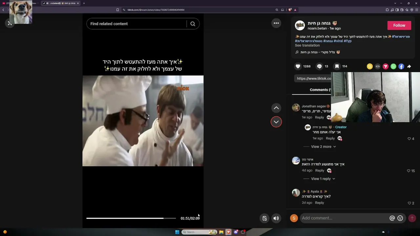Image resolution: width=420 pixels, height=236 pixels.
Task: Click the browser address bar URL
Action: pyautogui.click(x=156, y=10)
